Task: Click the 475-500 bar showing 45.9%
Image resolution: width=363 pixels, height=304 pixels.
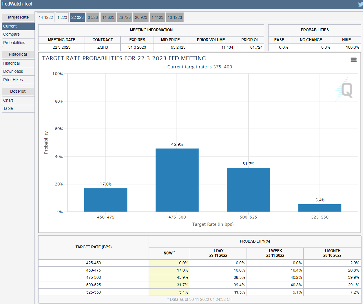Action: 177,180
